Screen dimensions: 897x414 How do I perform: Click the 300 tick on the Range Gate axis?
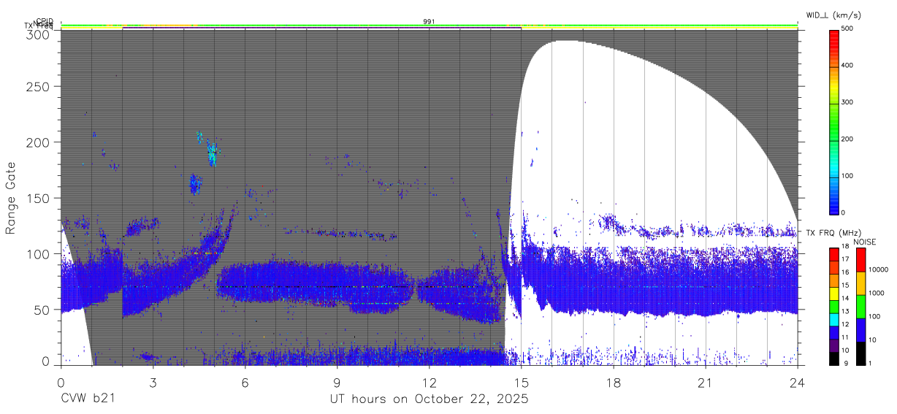click(x=38, y=34)
